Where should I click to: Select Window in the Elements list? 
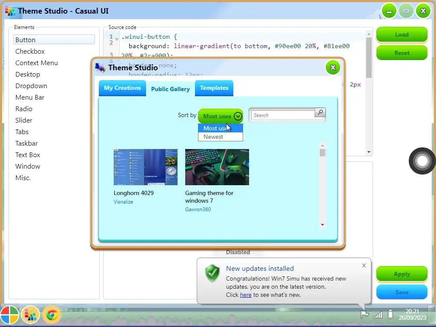pos(54,166)
